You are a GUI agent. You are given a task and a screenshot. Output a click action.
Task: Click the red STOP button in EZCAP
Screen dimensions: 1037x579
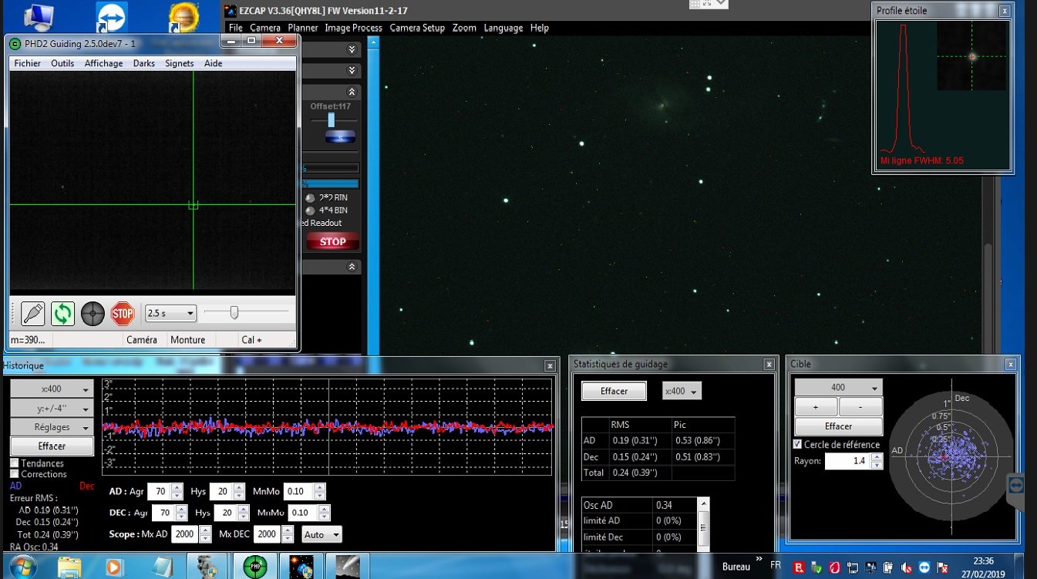[x=332, y=242]
